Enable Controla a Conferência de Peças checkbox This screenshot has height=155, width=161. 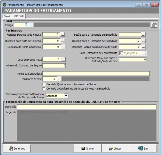click(44, 89)
